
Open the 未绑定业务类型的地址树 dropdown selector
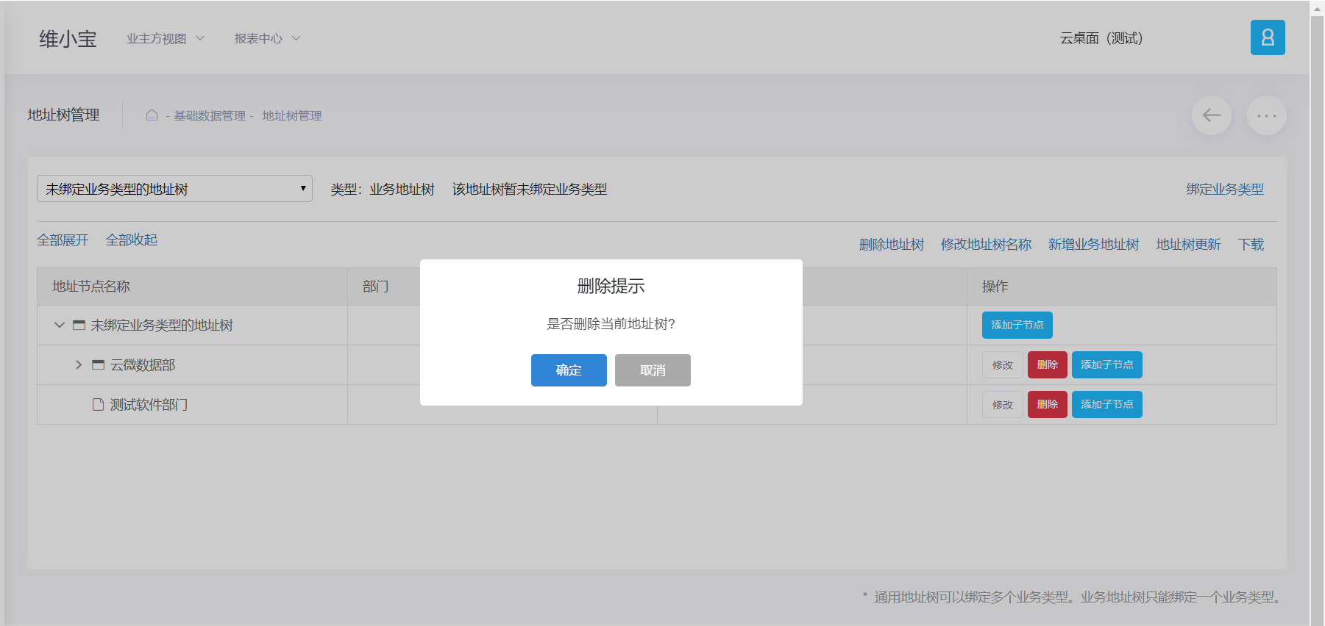click(x=174, y=189)
